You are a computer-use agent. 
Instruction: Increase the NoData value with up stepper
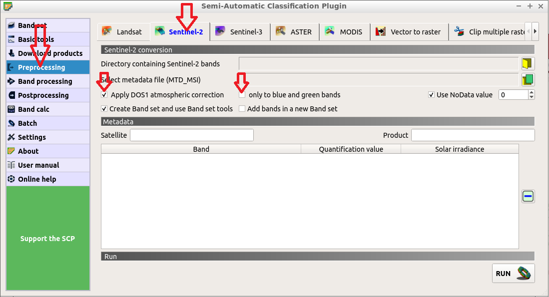click(x=531, y=92)
